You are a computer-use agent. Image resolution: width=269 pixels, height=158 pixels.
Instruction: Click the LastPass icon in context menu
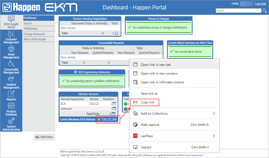(x=135, y=136)
